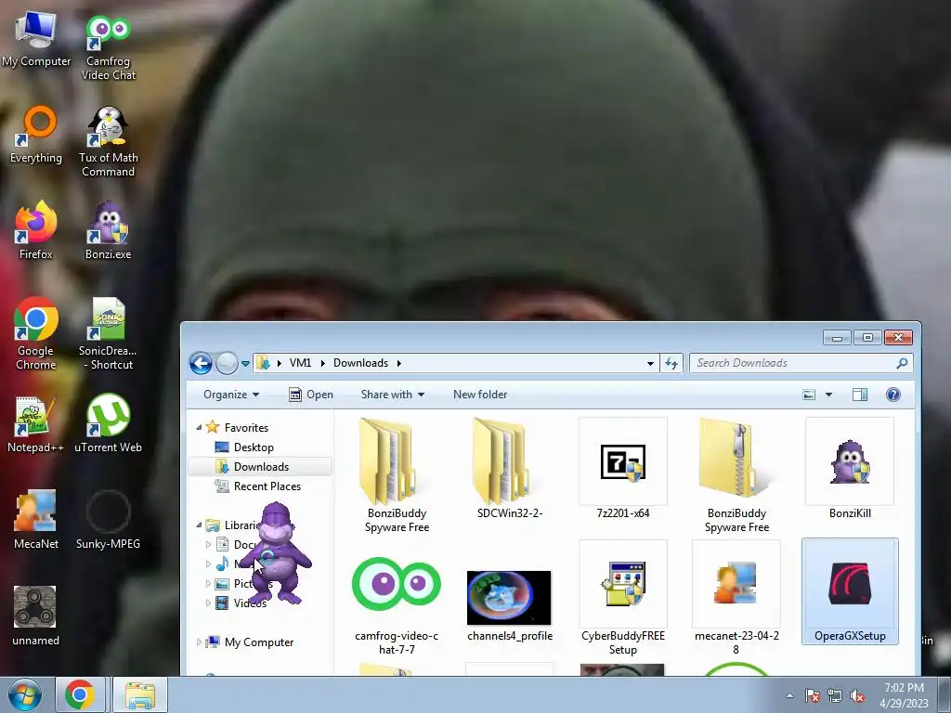951x713 pixels.
Task: Click VM1 in the address breadcrumb
Action: (x=300, y=363)
